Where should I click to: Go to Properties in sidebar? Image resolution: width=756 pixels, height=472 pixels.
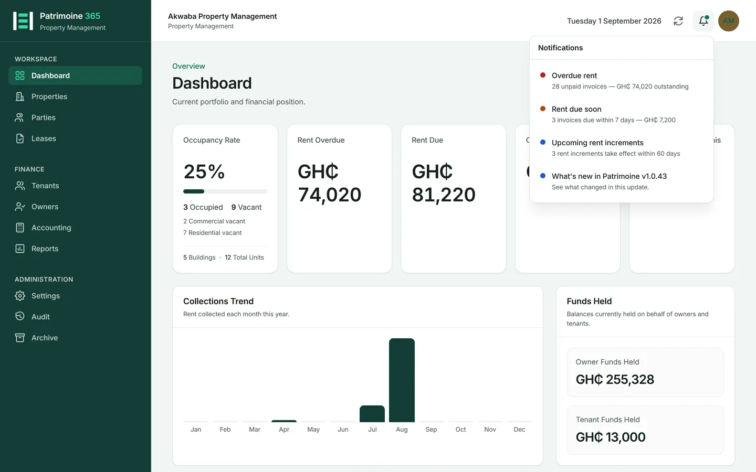click(75, 96)
